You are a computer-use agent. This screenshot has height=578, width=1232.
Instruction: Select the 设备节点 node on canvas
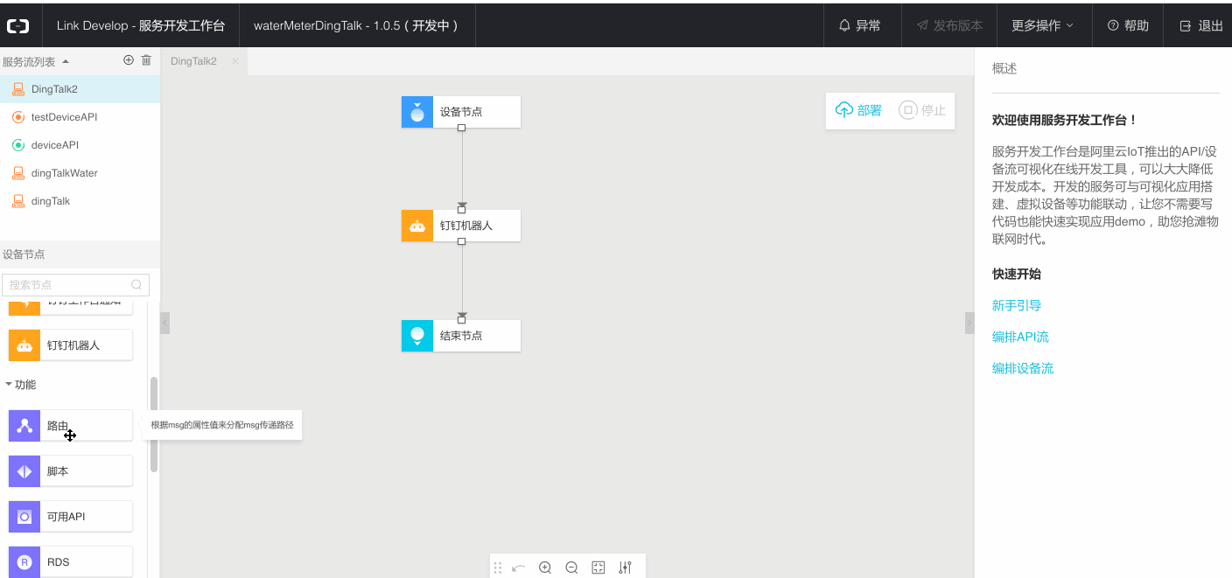pos(461,112)
